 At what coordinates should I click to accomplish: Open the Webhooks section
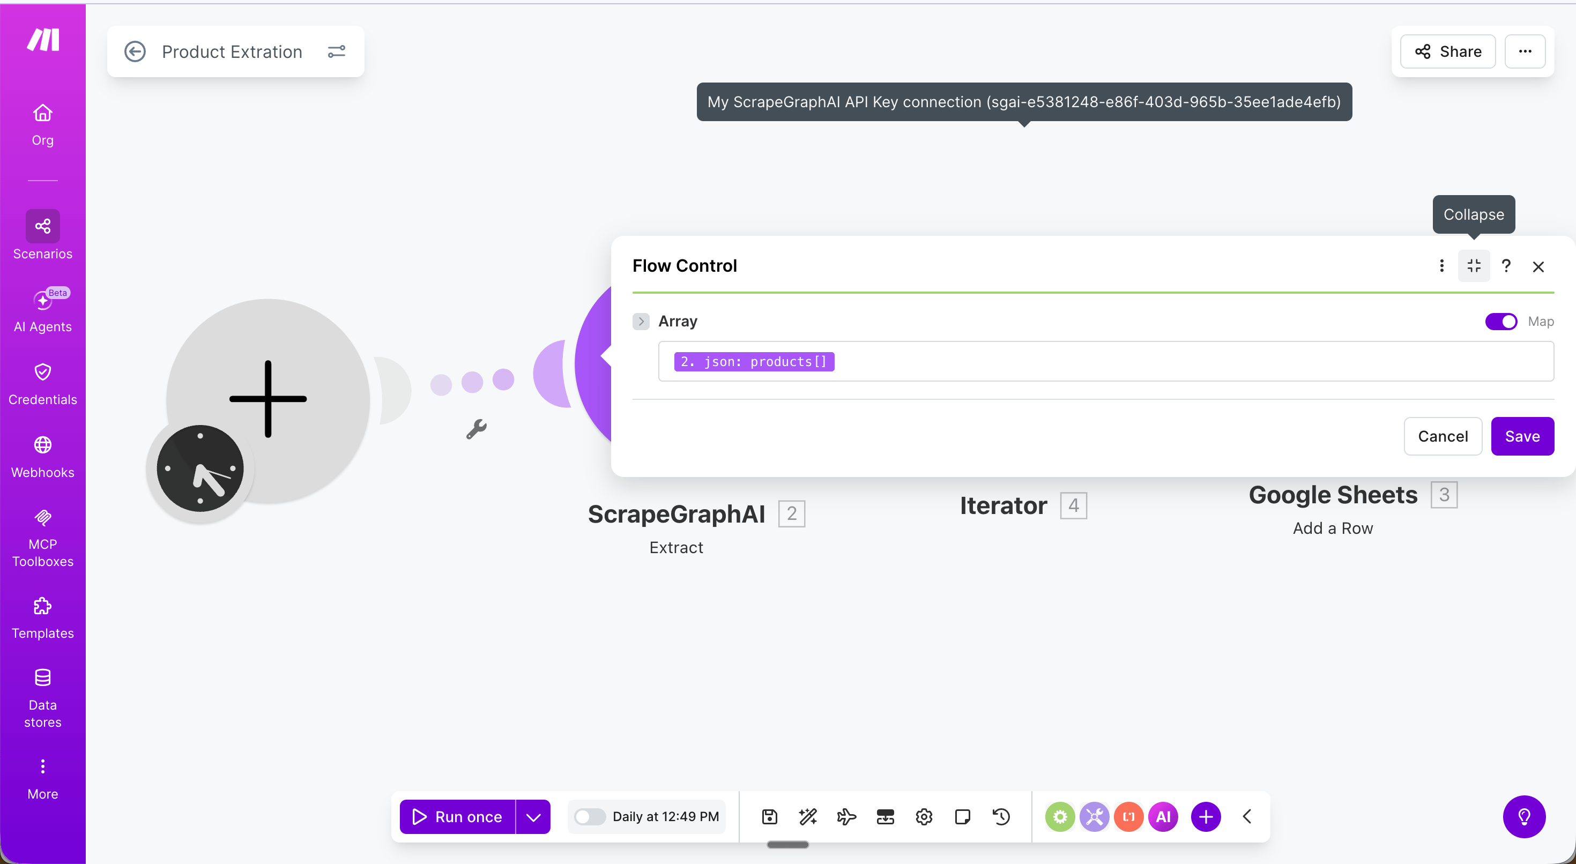tap(43, 457)
